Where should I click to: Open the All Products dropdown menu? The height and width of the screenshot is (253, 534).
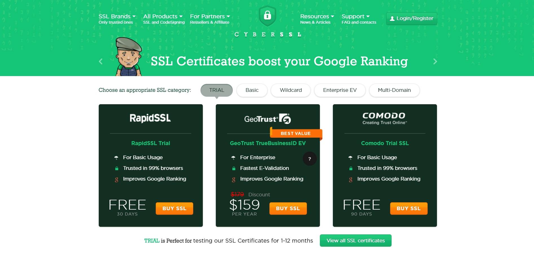pyautogui.click(x=164, y=19)
